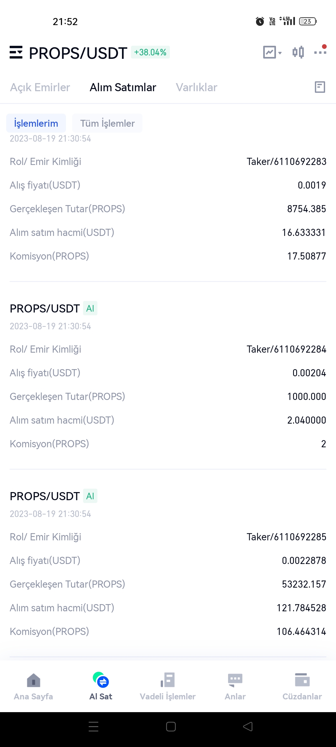
Task: Expand the chart type dropdown arrow
Action: [x=280, y=53]
